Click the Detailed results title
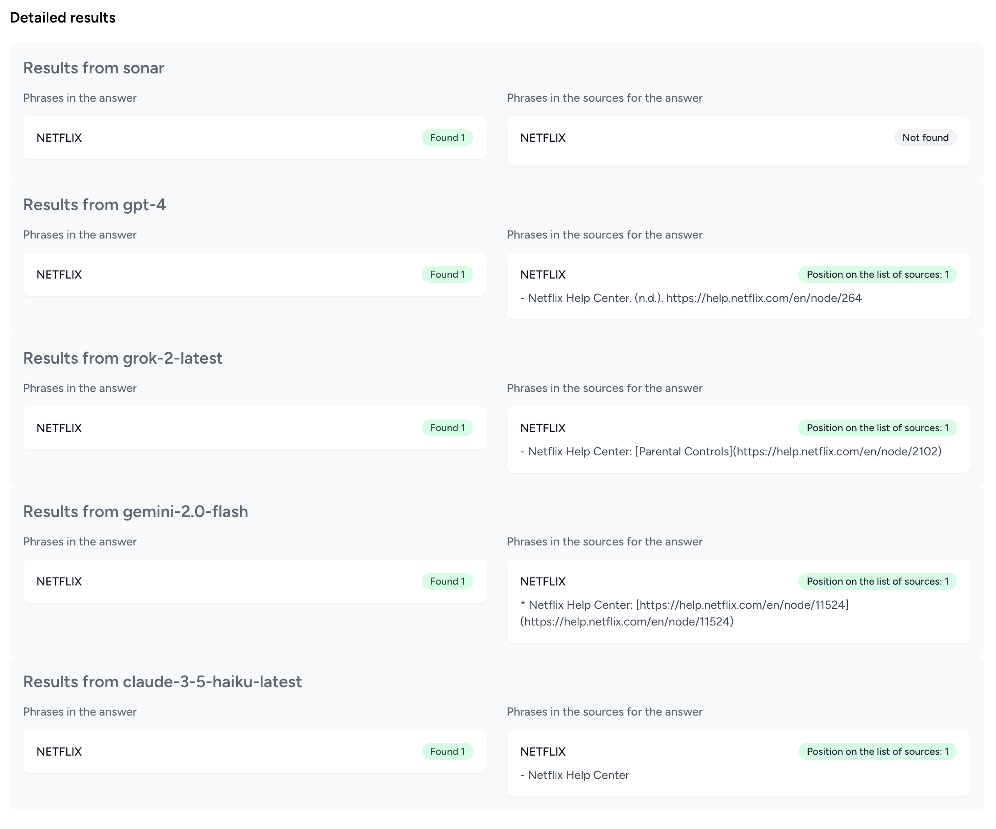 point(63,18)
